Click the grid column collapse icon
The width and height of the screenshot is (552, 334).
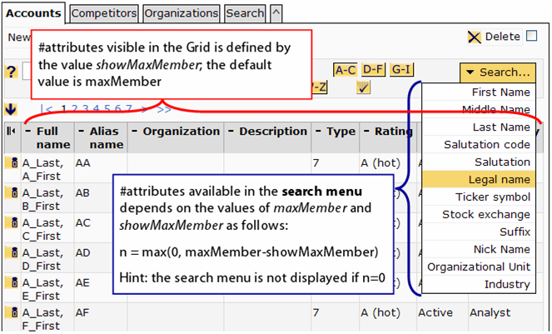point(12,131)
